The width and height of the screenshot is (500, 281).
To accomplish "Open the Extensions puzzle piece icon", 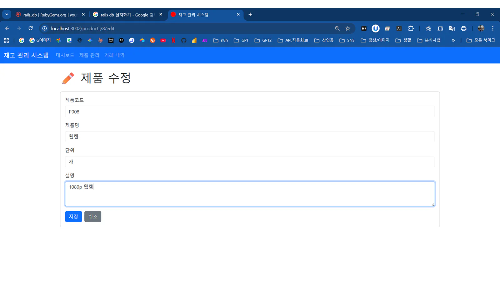I will (411, 28).
